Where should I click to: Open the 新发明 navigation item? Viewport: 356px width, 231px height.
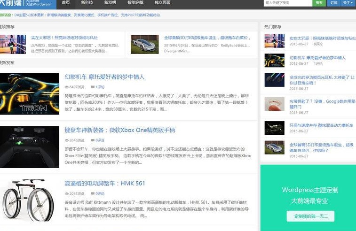(110, 2)
